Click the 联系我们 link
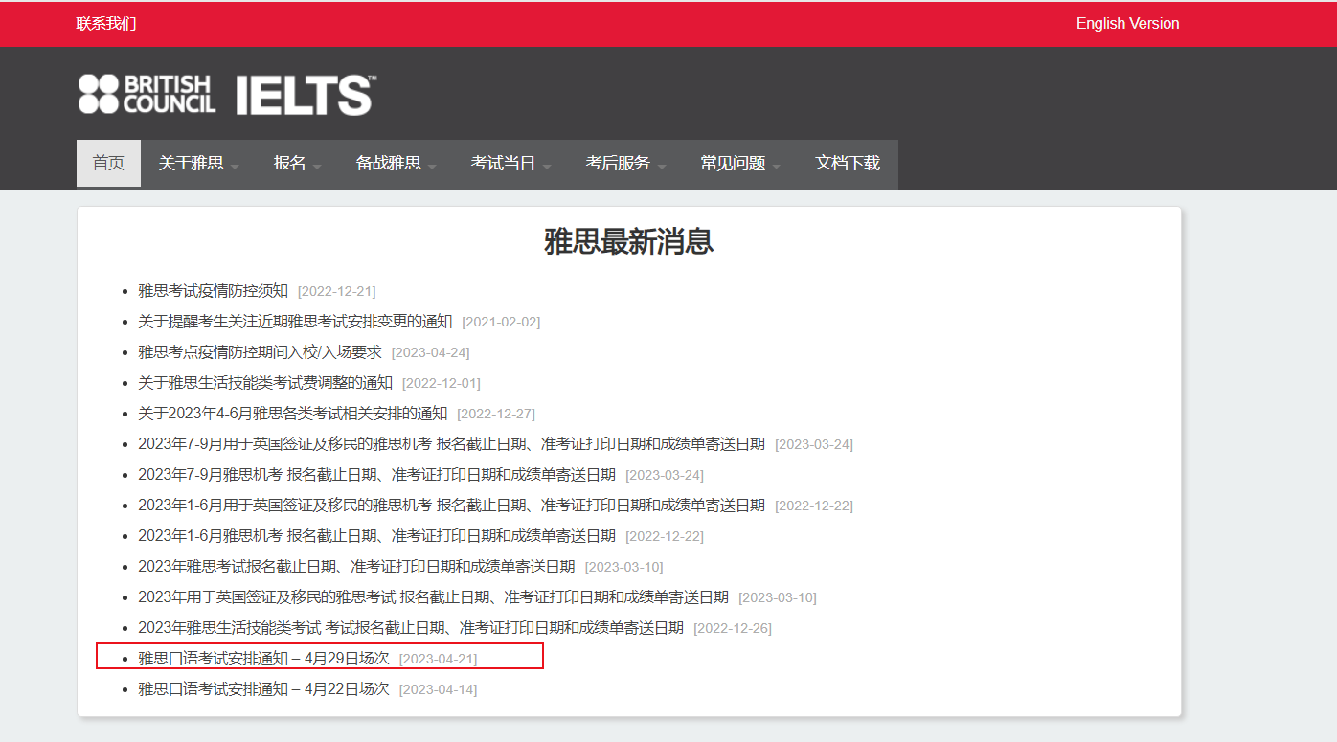The width and height of the screenshot is (1337, 742). 106,23
